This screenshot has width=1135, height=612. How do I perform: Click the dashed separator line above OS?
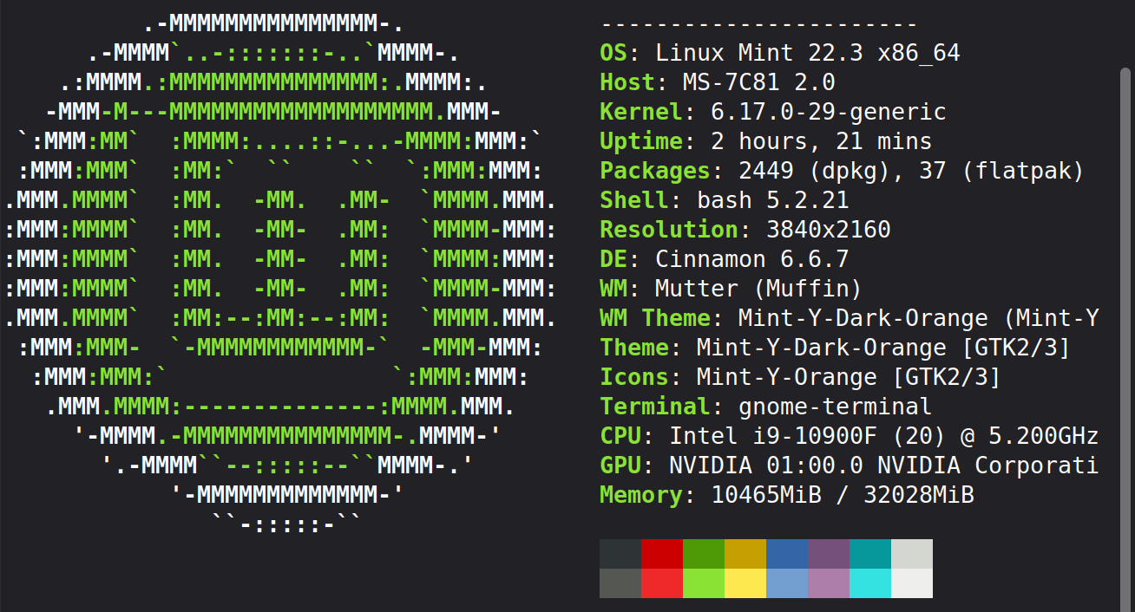coord(759,24)
